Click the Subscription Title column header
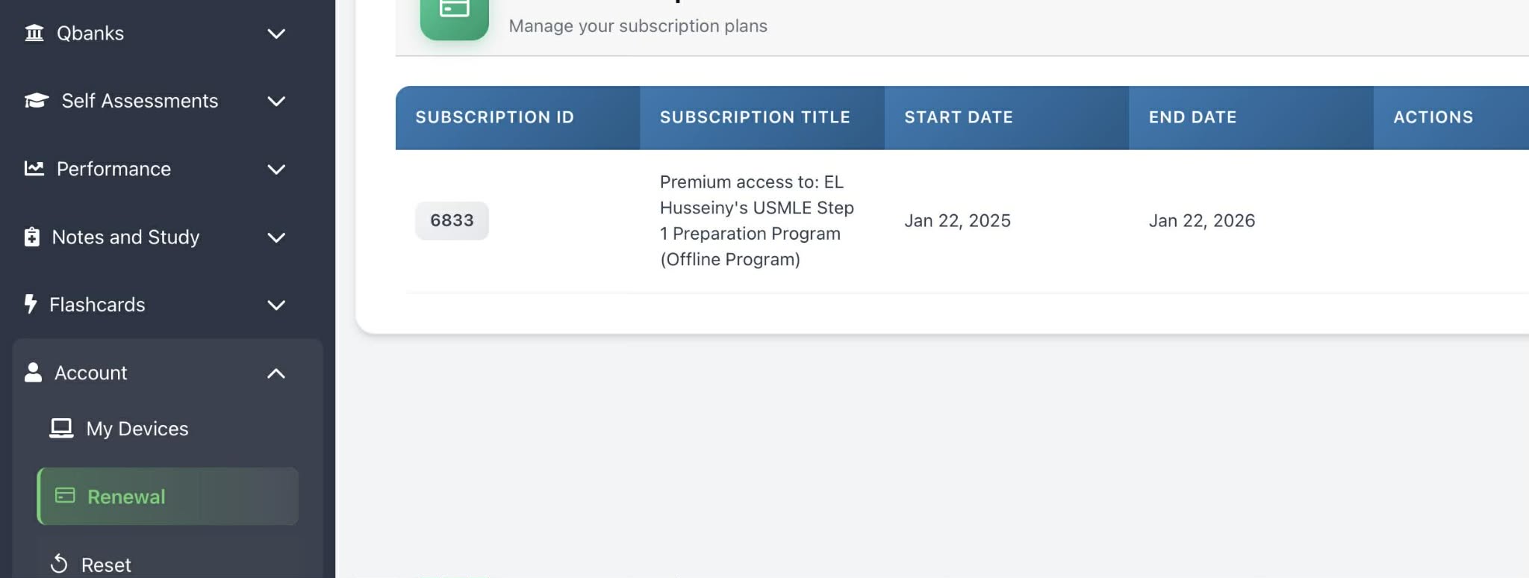Screen dimensions: 1529x578 (x=755, y=117)
